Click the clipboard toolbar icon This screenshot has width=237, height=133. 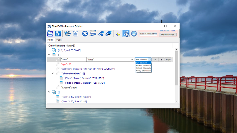75,33
